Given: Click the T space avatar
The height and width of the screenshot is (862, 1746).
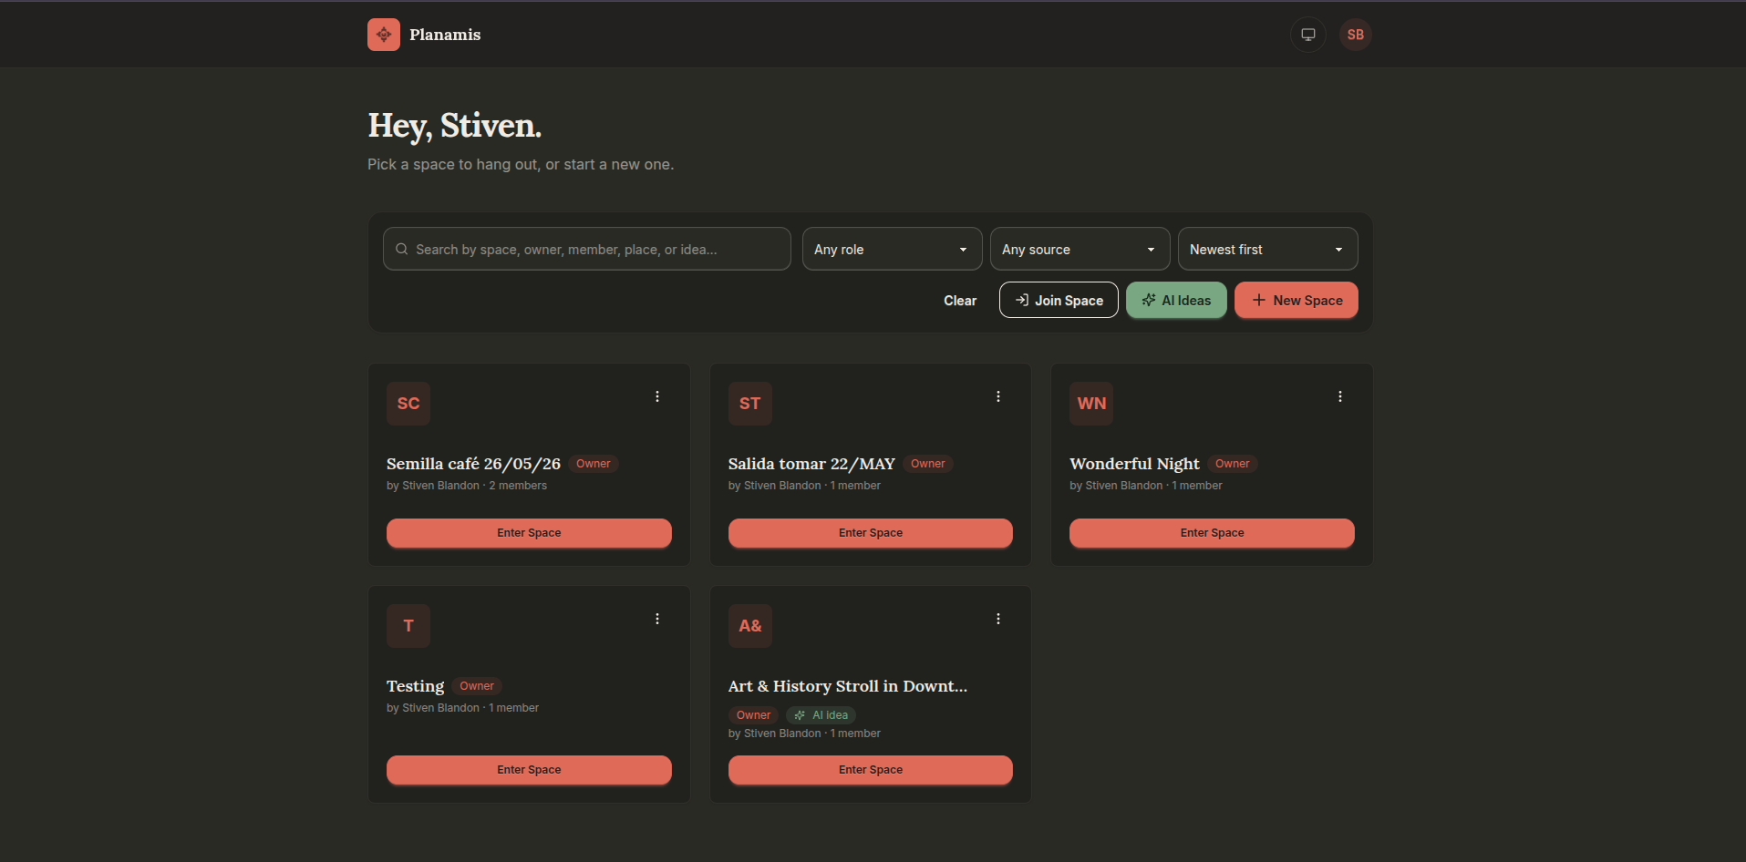Looking at the screenshot, I should (x=408, y=626).
